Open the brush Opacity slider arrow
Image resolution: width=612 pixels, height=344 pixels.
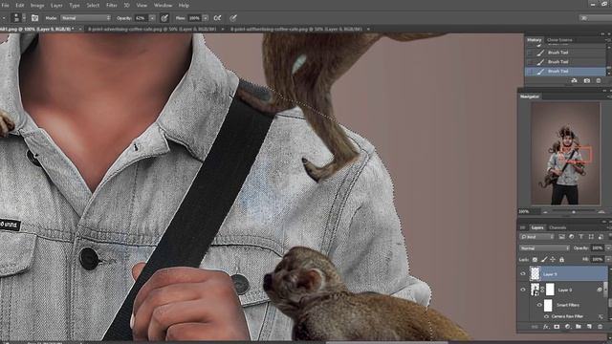tap(152, 18)
